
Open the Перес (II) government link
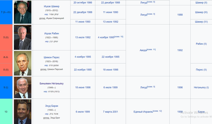[201, 69]
